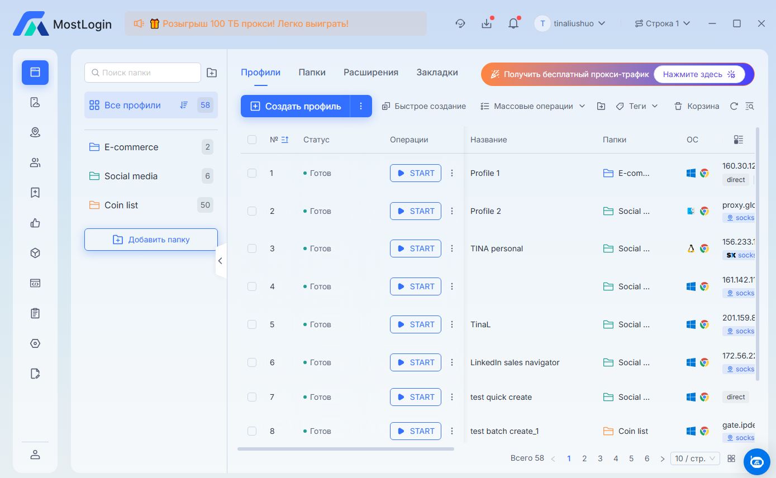This screenshot has width=776, height=478.
Task: Open the account icon at sidebar bottom
Action: pos(35,455)
